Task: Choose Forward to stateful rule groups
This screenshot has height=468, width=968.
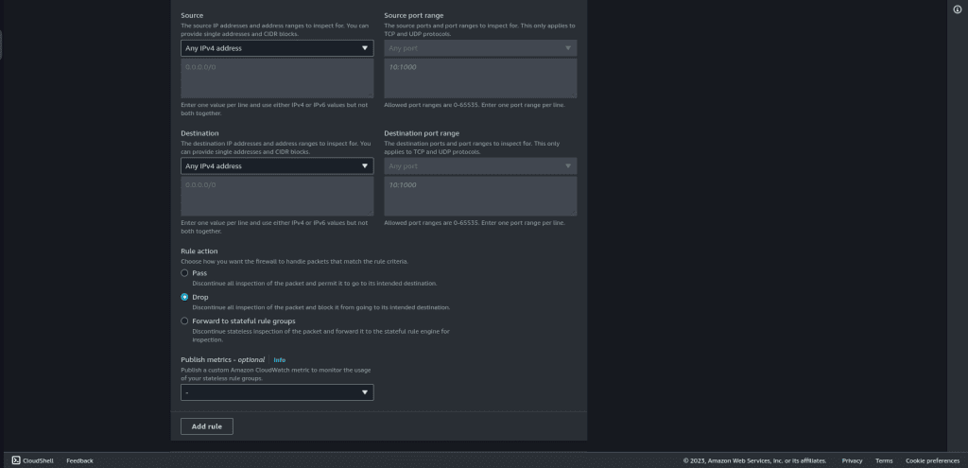Action: coord(184,321)
